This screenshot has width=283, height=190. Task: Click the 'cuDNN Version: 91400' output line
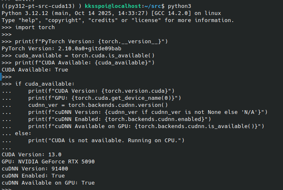click(35, 168)
